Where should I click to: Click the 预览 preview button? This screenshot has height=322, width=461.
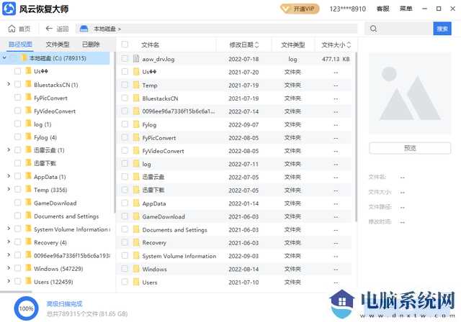pyautogui.click(x=410, y=148)
